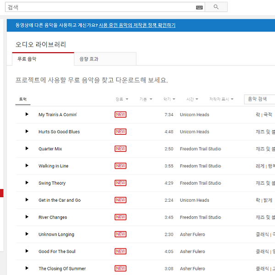Play the Quarter Mix track
This screenshot has width=275, height=275.
[27, 148]
